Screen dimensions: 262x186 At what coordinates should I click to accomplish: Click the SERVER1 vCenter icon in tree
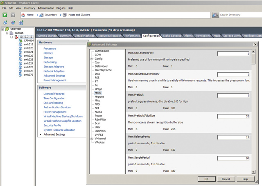[7, 29]
